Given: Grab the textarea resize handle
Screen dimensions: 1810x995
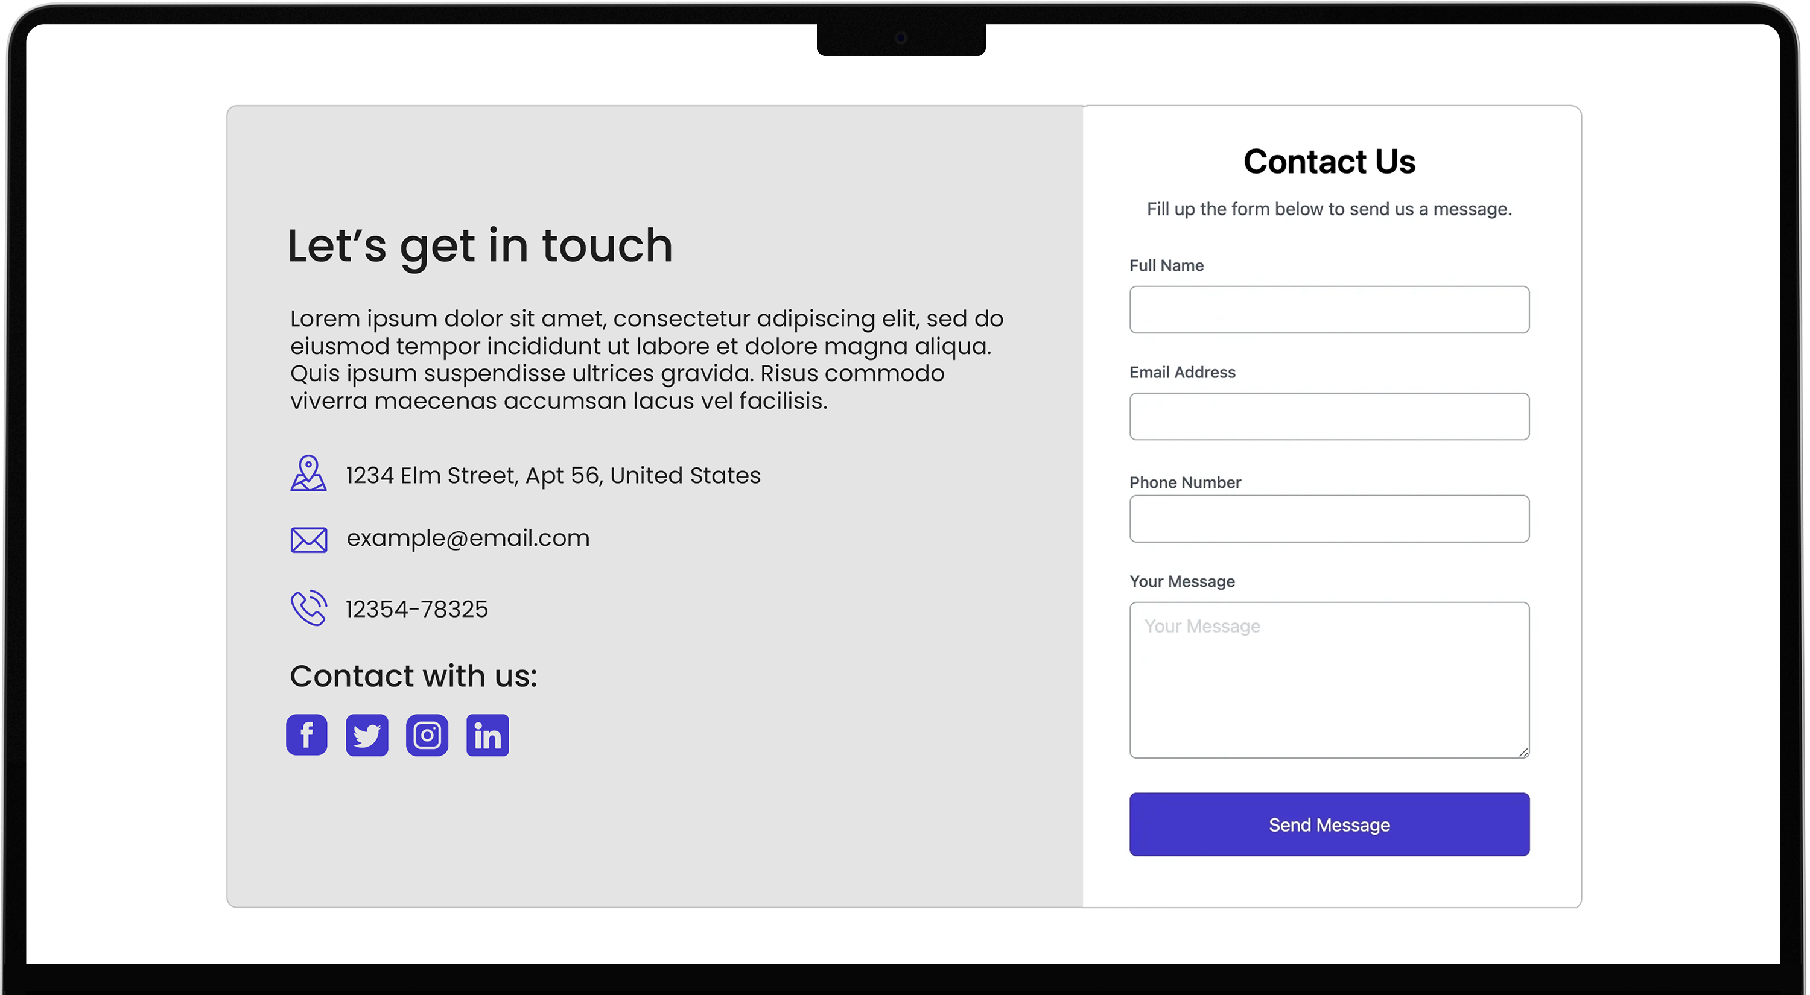Looking at the screenshot, I should (1523, 752).
